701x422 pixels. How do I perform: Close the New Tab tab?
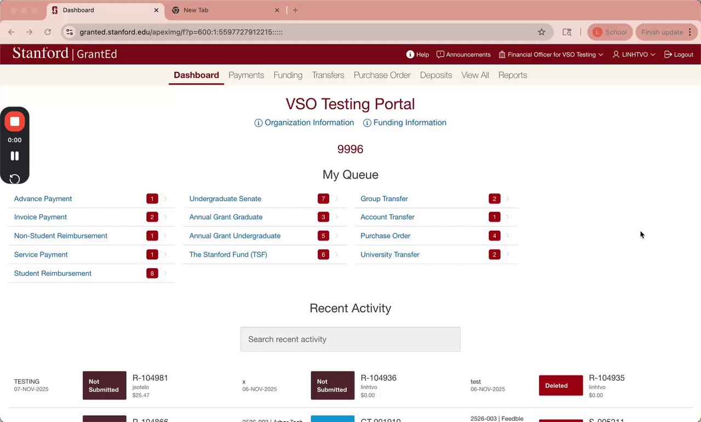coord(277,10)
